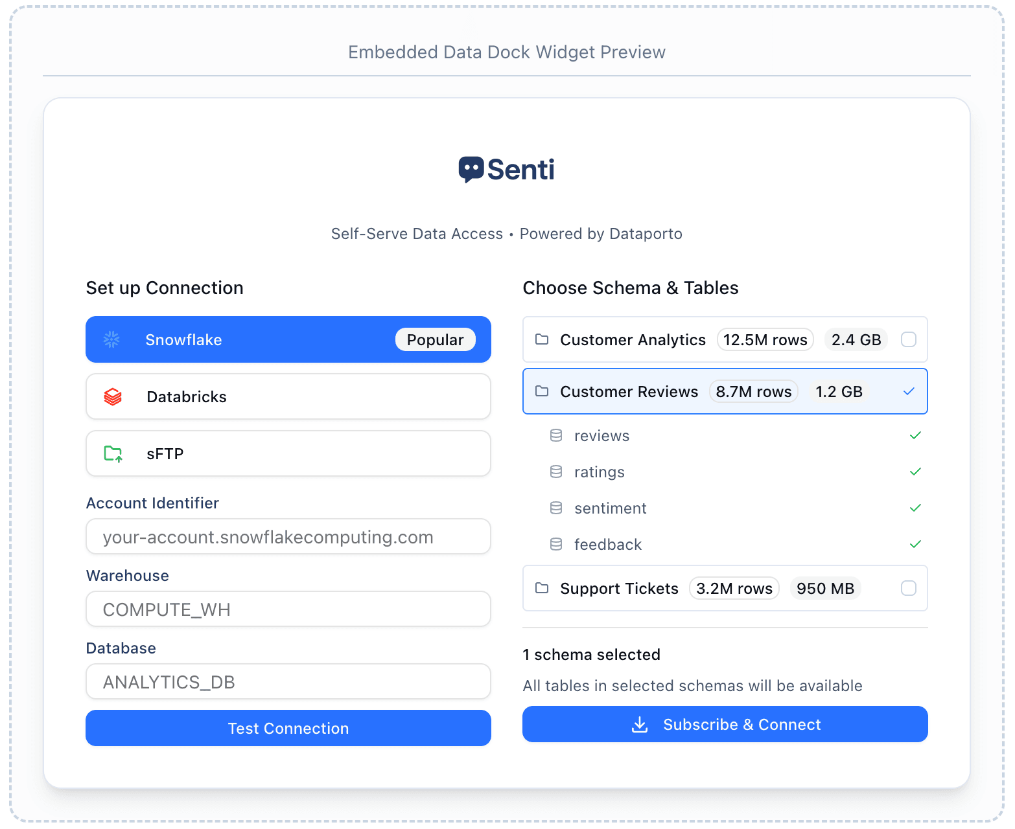Deselect the Customer Reviews schema checkmark
The width and height of the screenshot is (1015, 829).
click(x=909, y=391)
